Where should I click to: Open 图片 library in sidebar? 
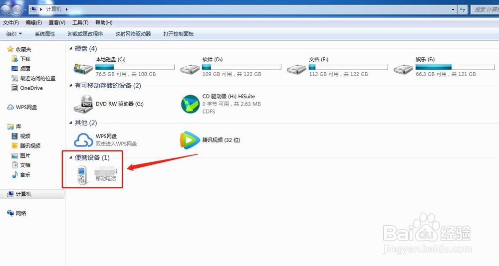21,155
